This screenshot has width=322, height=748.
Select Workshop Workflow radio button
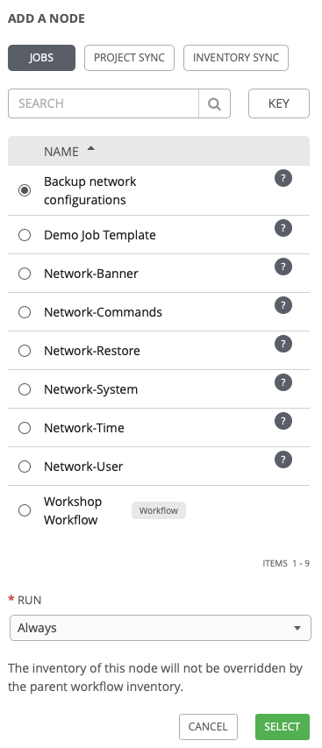[x=25, y=510]
